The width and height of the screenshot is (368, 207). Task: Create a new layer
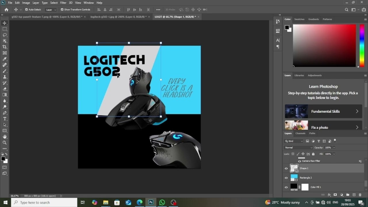click(x=354, y=195)
